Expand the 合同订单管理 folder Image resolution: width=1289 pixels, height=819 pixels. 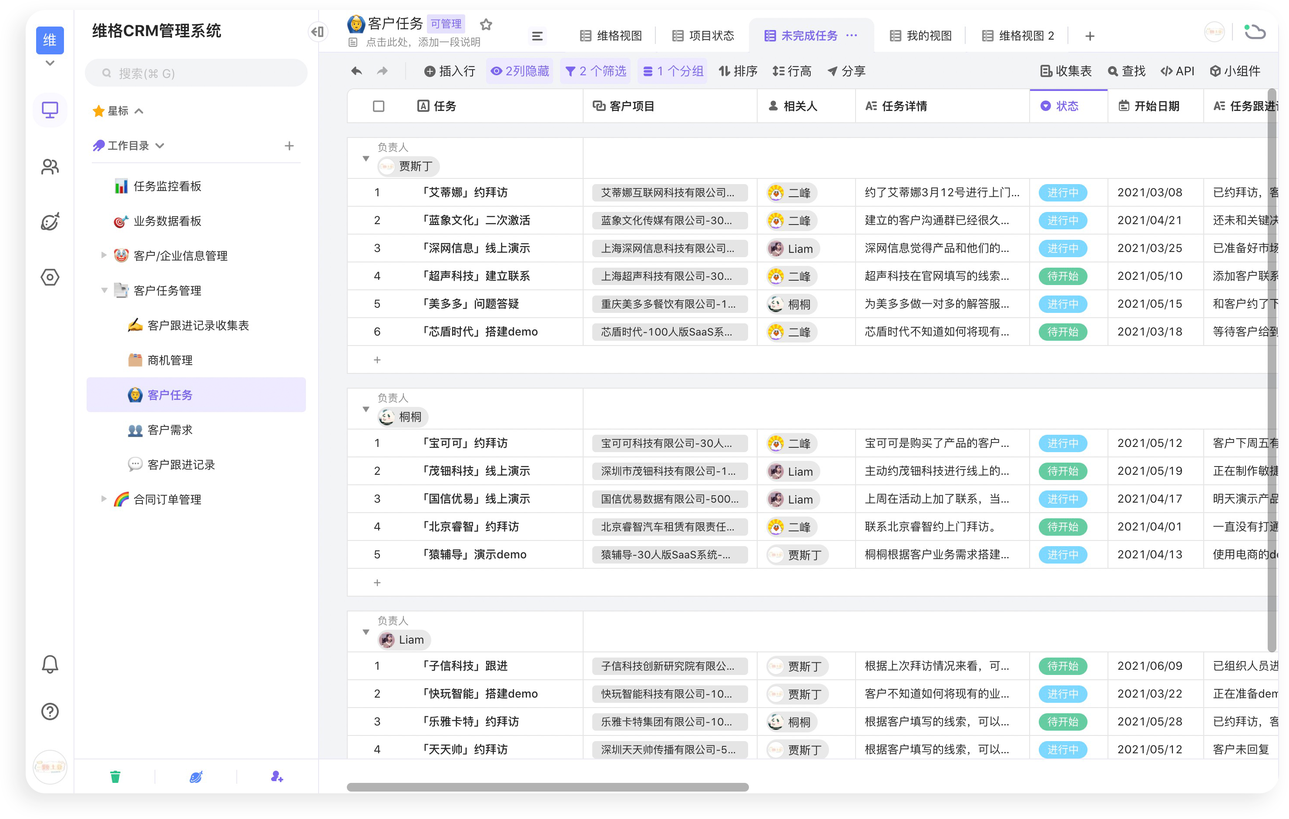coord(104,499)
